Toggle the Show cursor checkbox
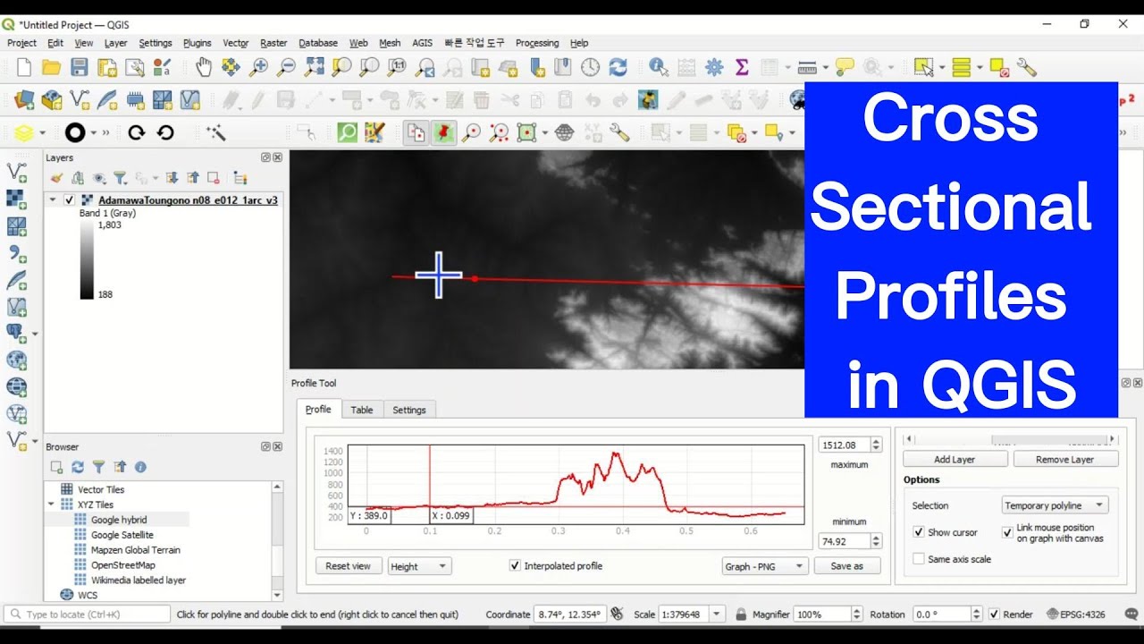 coord(919,532)
